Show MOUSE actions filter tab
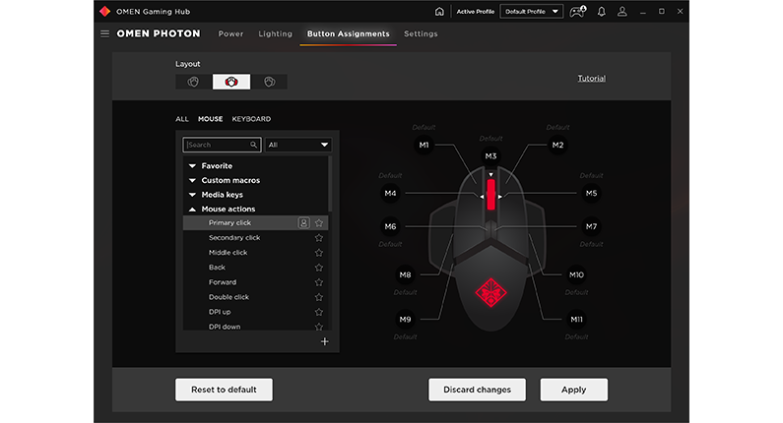783x423 pixels. tap(210, 119)
